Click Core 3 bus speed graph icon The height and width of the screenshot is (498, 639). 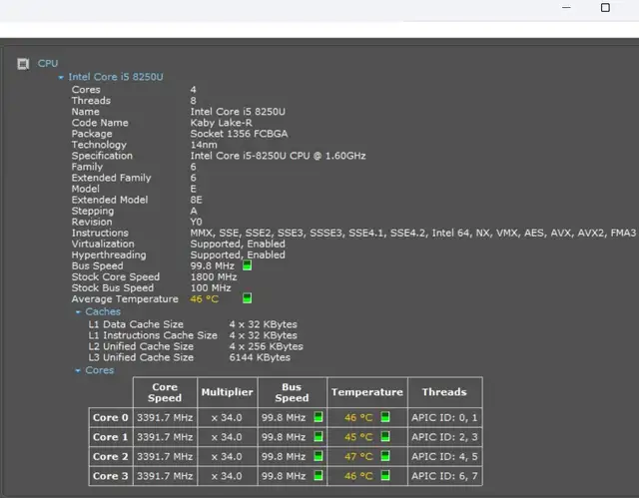pos(319,475)
